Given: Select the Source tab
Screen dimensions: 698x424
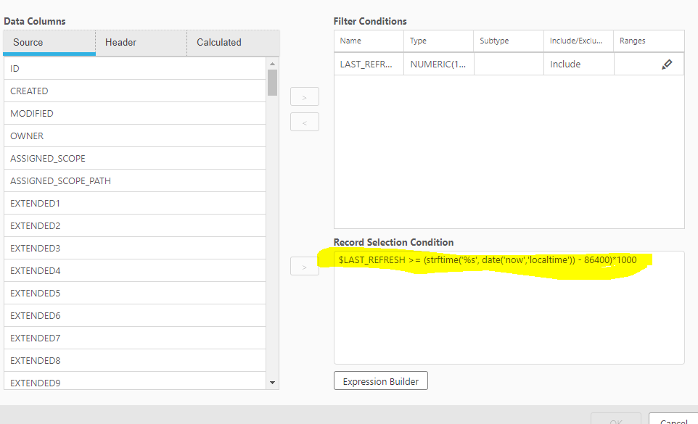Looking at the screenshot, I should coord(49,42).
